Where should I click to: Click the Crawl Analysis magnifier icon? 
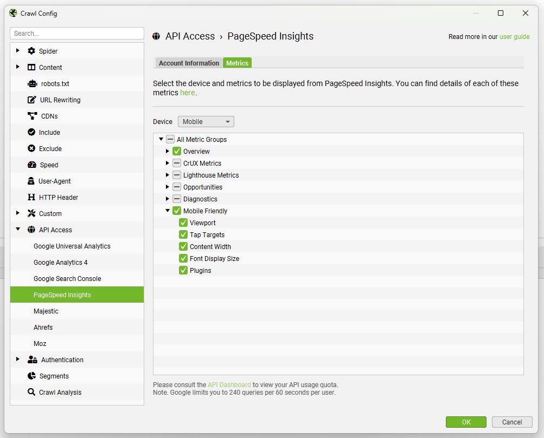point(31,392)
